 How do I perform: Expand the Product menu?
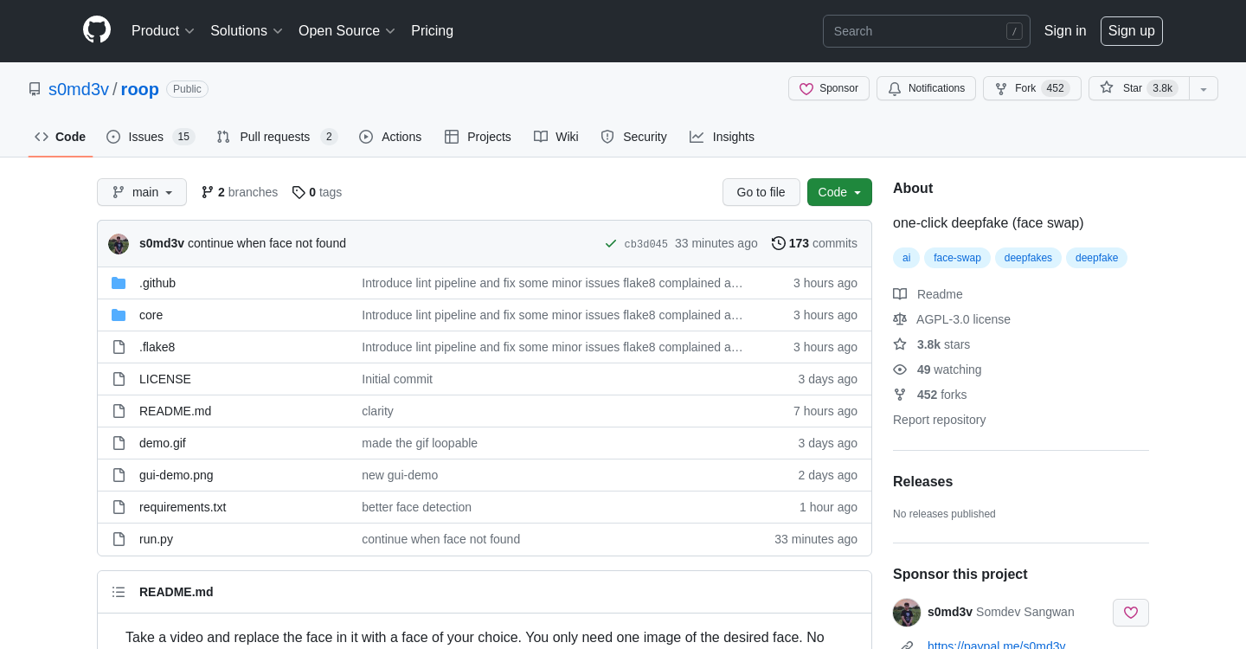[x=163, y=31]
